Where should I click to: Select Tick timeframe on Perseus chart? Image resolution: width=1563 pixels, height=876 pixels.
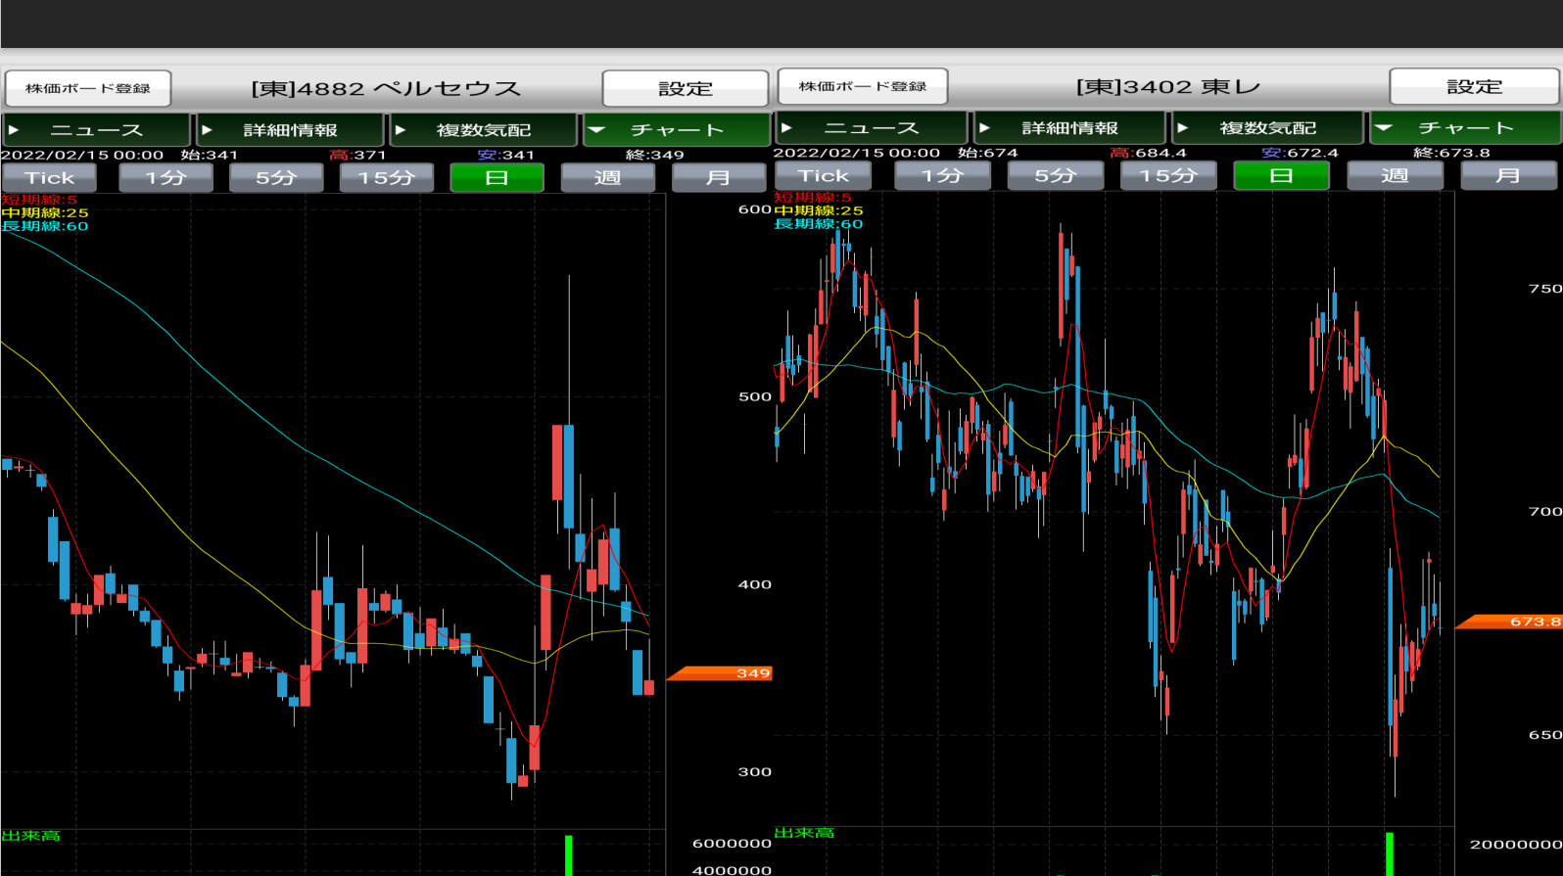(49, 178)
